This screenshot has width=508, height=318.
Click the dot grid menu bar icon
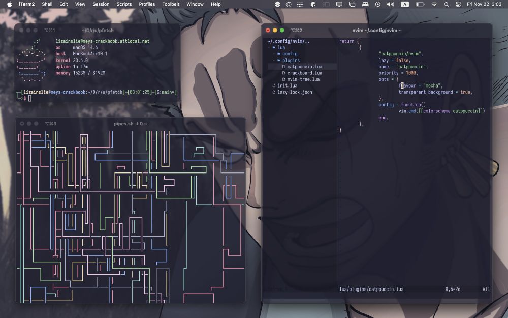(300, 4)
